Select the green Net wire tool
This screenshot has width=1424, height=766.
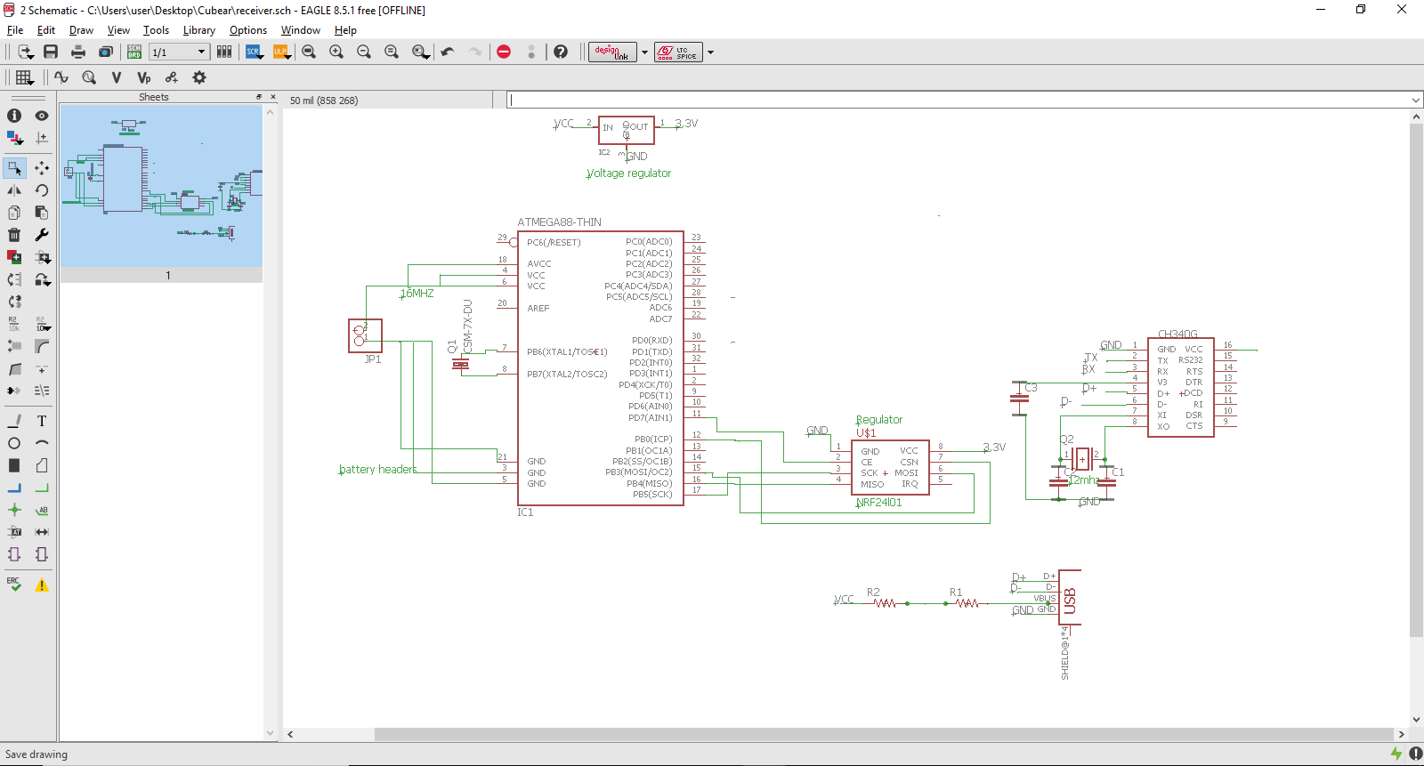tap(42, 488)
